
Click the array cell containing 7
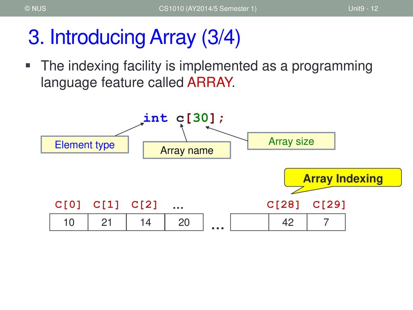(x=326, y=222)
